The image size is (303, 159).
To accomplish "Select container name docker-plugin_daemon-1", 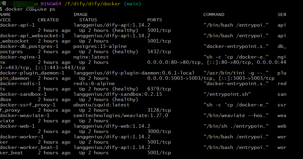I will pos(32,73).
